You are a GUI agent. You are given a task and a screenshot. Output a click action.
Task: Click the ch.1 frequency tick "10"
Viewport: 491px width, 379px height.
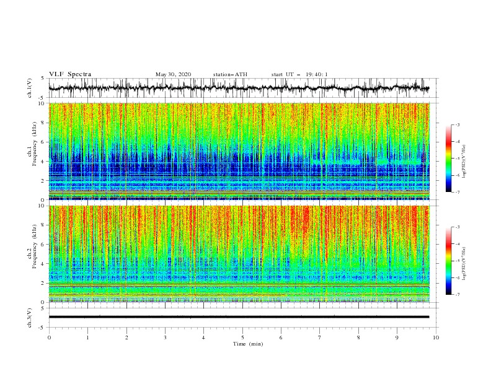pyautogui.click(x=42, y=103)
